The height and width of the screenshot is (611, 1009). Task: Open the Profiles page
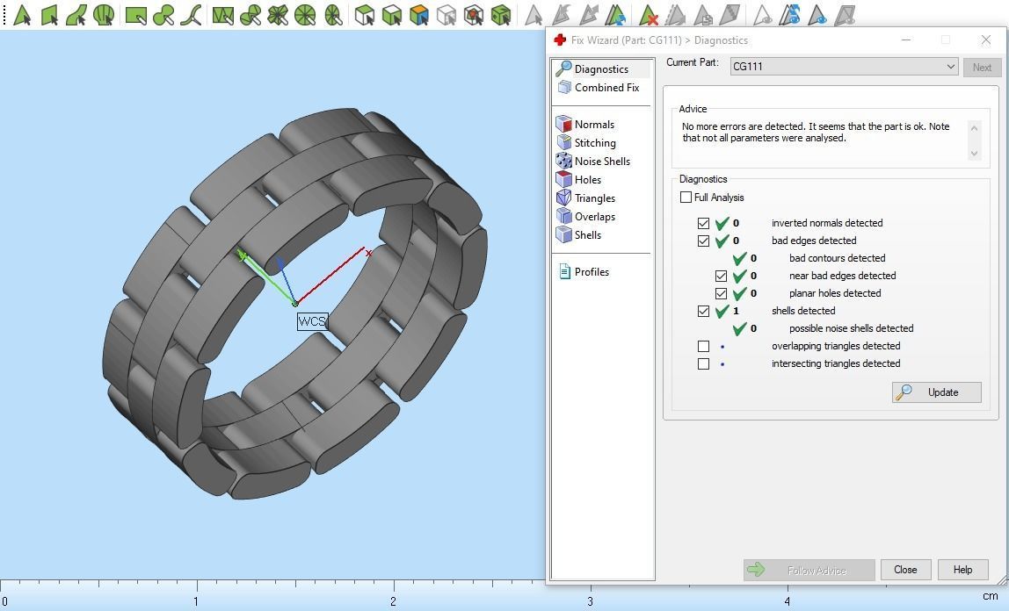click(x=584, y=272)
